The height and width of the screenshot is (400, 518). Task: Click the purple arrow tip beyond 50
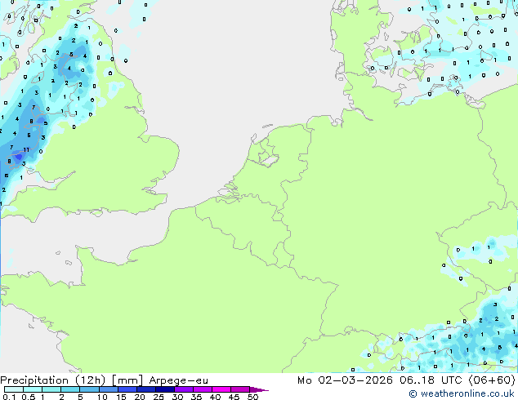tap(259, 389)
